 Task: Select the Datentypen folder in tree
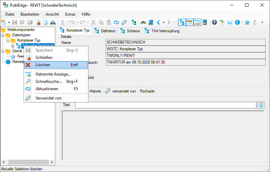coord(21,35)
